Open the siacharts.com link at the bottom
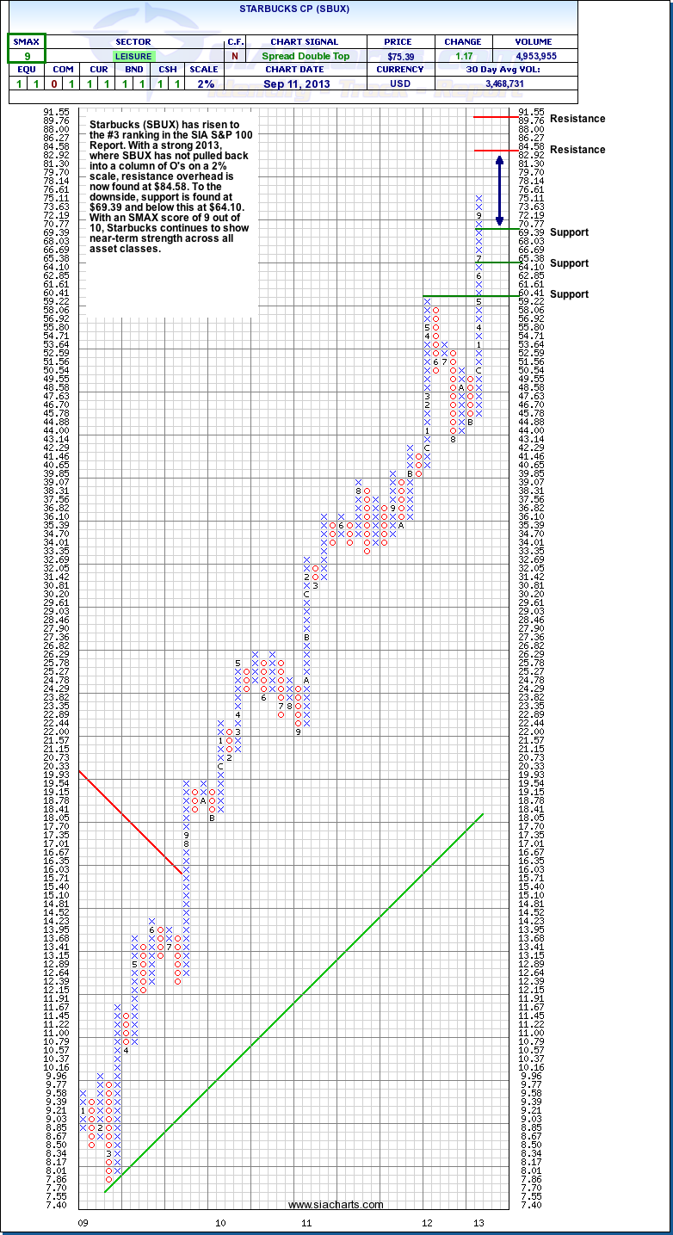The height and width of the screenshot is (1235, 673). [x=336, y=1205]
